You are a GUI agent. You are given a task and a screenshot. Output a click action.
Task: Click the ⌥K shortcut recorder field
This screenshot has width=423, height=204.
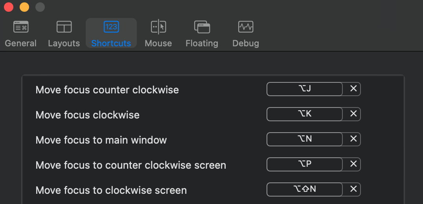click(x=305, y=114)
